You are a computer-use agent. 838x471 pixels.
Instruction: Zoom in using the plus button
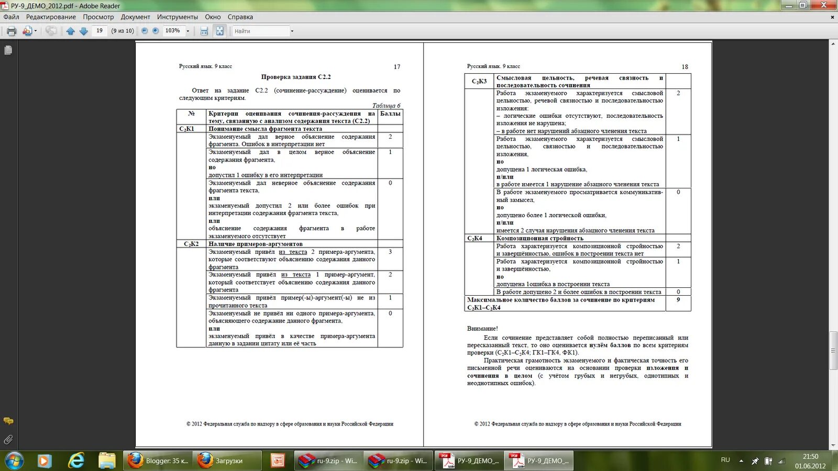pyautogui.click(x=156, y=31)
